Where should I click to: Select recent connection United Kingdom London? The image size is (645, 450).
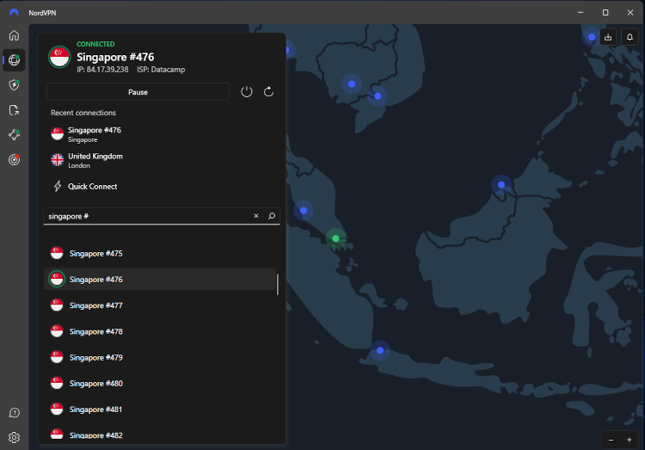tap(162, 160)
